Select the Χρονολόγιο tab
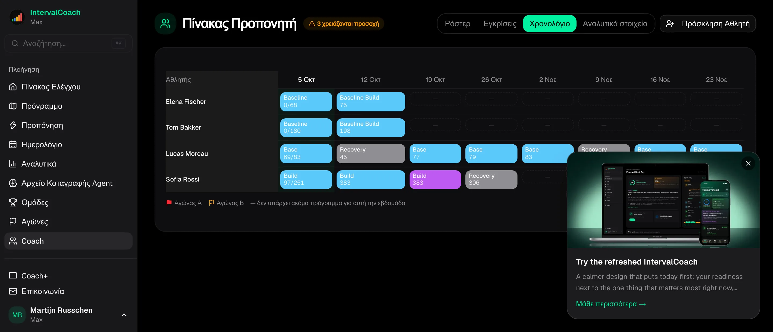Screen dimensions: 773x332 coord(549,23)
